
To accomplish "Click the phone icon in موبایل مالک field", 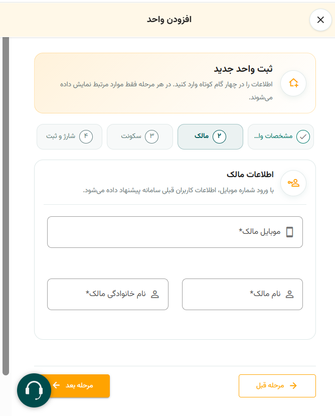I will pyautogui.click(x=290, y=232).
